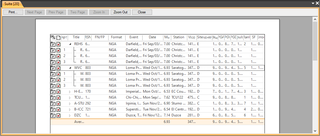Image resolution: width=320 pixels, height=136 pixels.
Task: Click the P folder icon in the TCU... row
Action: tap(53, 98)
